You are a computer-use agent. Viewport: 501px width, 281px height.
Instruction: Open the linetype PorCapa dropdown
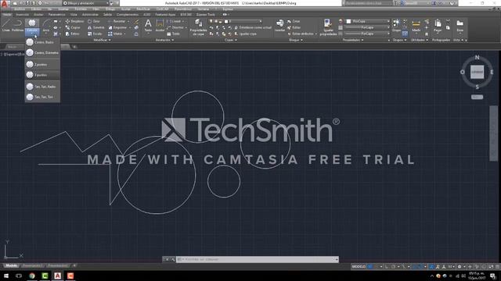[367, 34]
